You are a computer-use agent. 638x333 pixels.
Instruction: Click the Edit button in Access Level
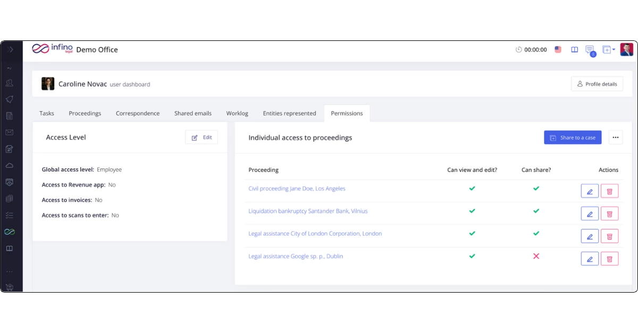point(202,138)
